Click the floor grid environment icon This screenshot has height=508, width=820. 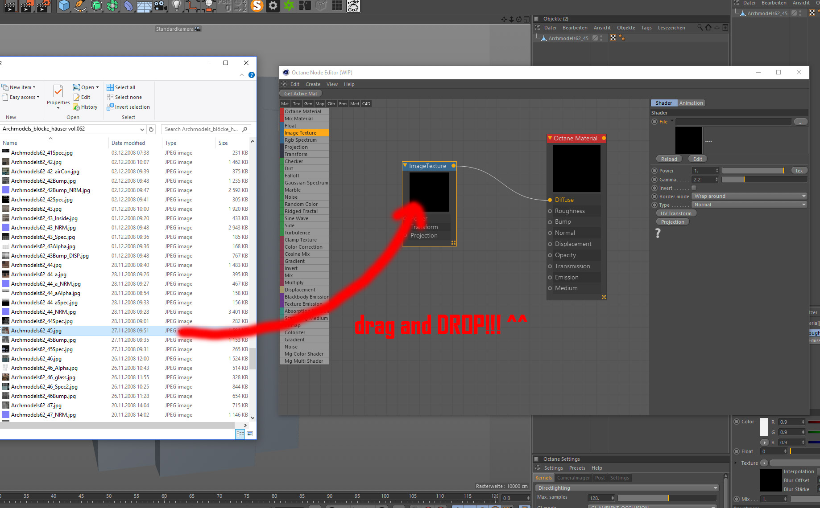[x=145, y=6]
